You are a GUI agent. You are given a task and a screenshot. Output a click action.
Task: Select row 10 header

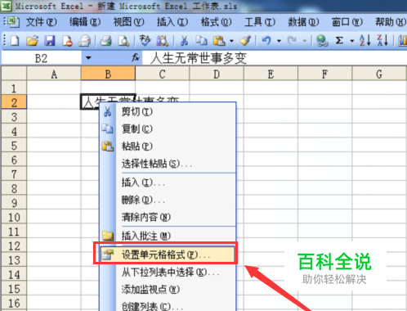(x=14, y=217)
